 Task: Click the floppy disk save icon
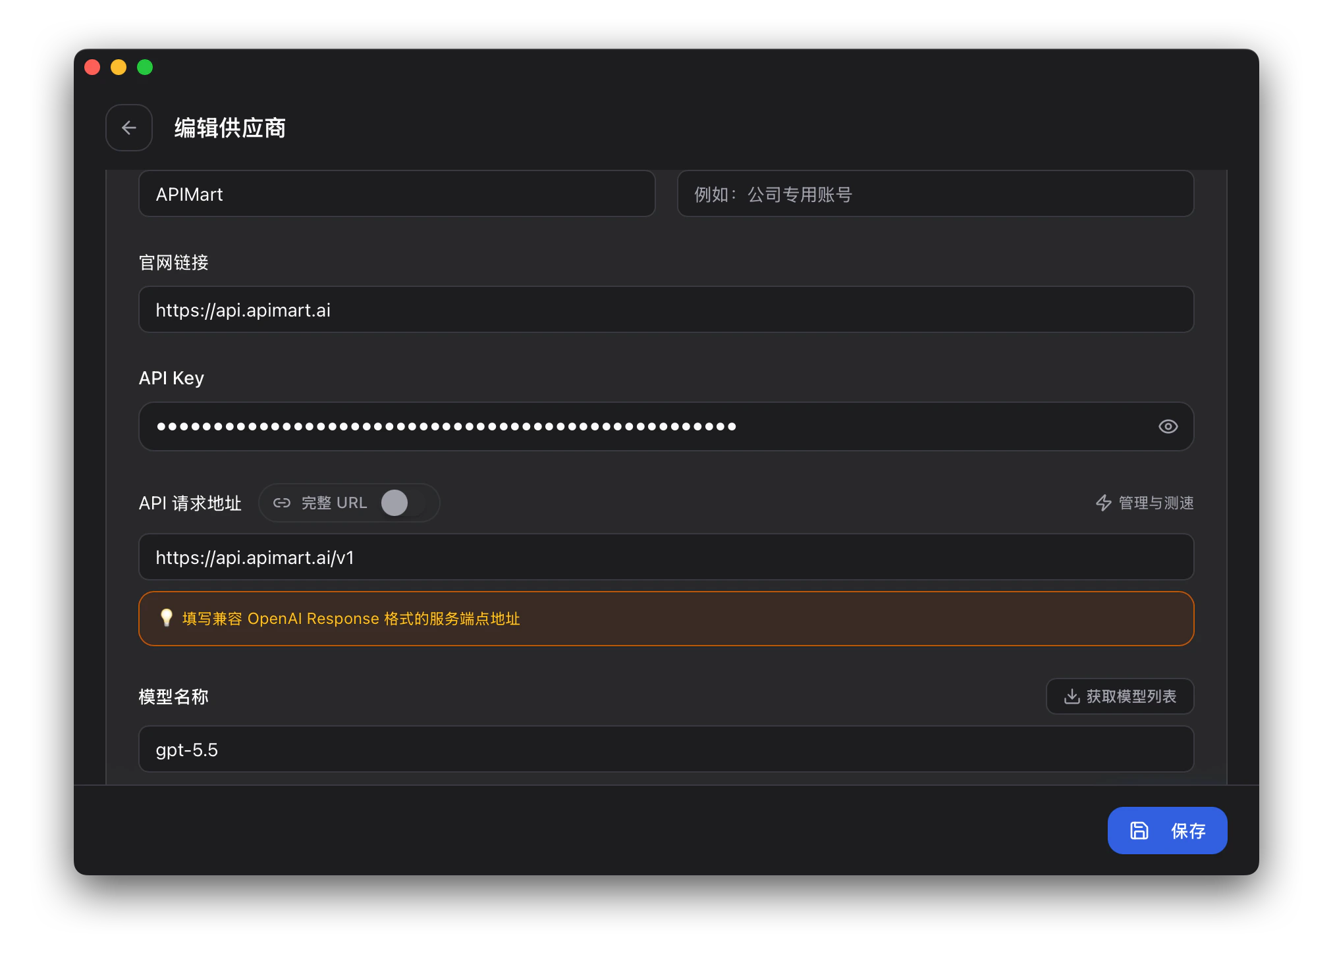pos(1139,831)
